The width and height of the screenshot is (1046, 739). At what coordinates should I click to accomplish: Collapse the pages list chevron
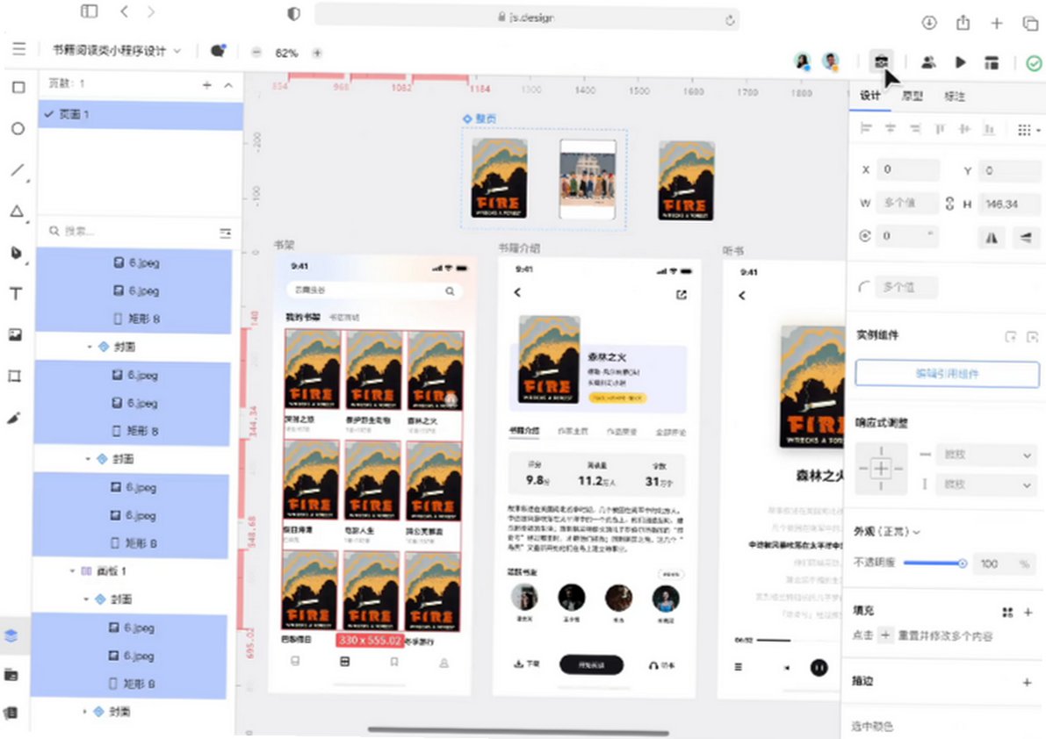click(228, 85)
